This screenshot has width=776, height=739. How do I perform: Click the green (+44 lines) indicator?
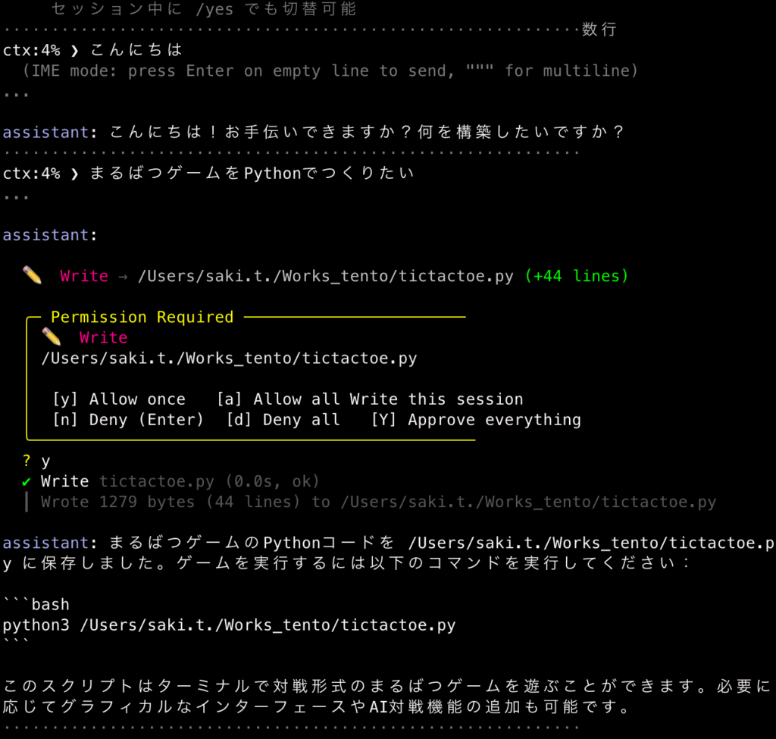pyautogui.click(x=577, y=277)
